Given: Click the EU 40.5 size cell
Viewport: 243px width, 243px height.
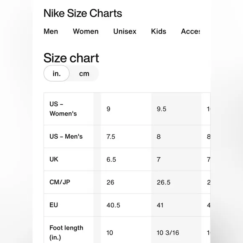Looking at the screenshot, I should click(x=126, y=205).
